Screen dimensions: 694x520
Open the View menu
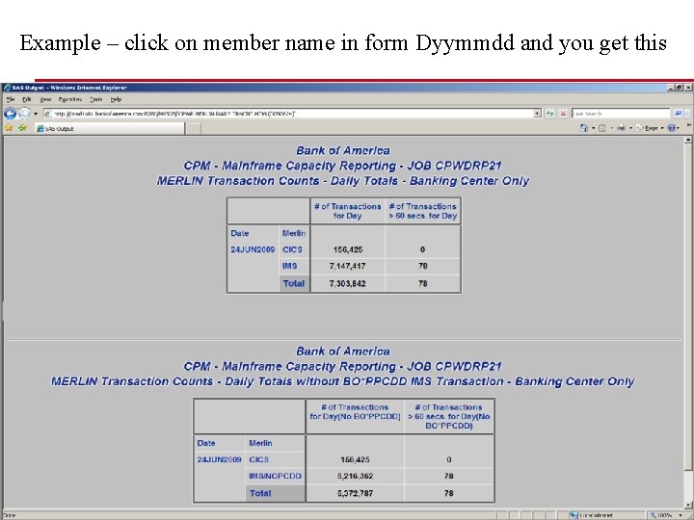[x=45, y=99]
